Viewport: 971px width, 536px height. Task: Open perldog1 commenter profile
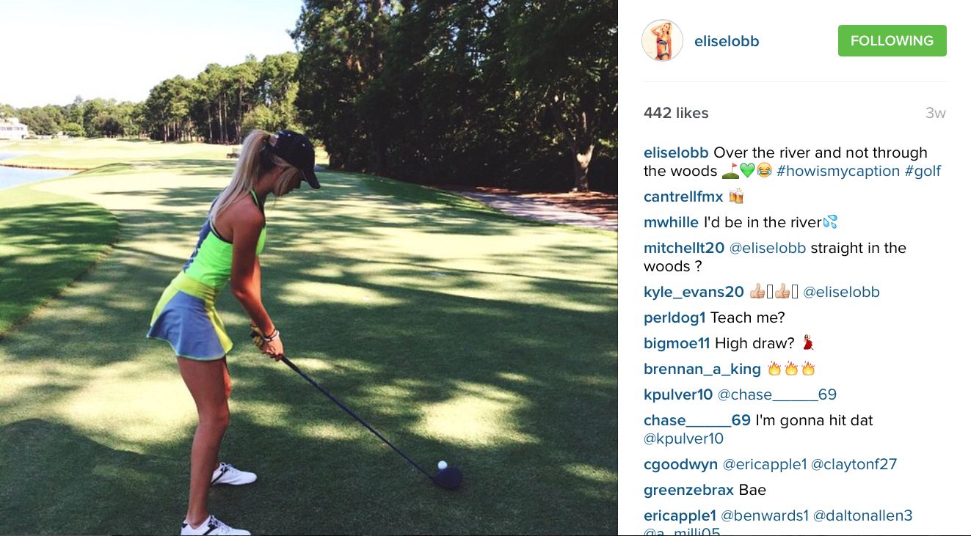(674, 317)
